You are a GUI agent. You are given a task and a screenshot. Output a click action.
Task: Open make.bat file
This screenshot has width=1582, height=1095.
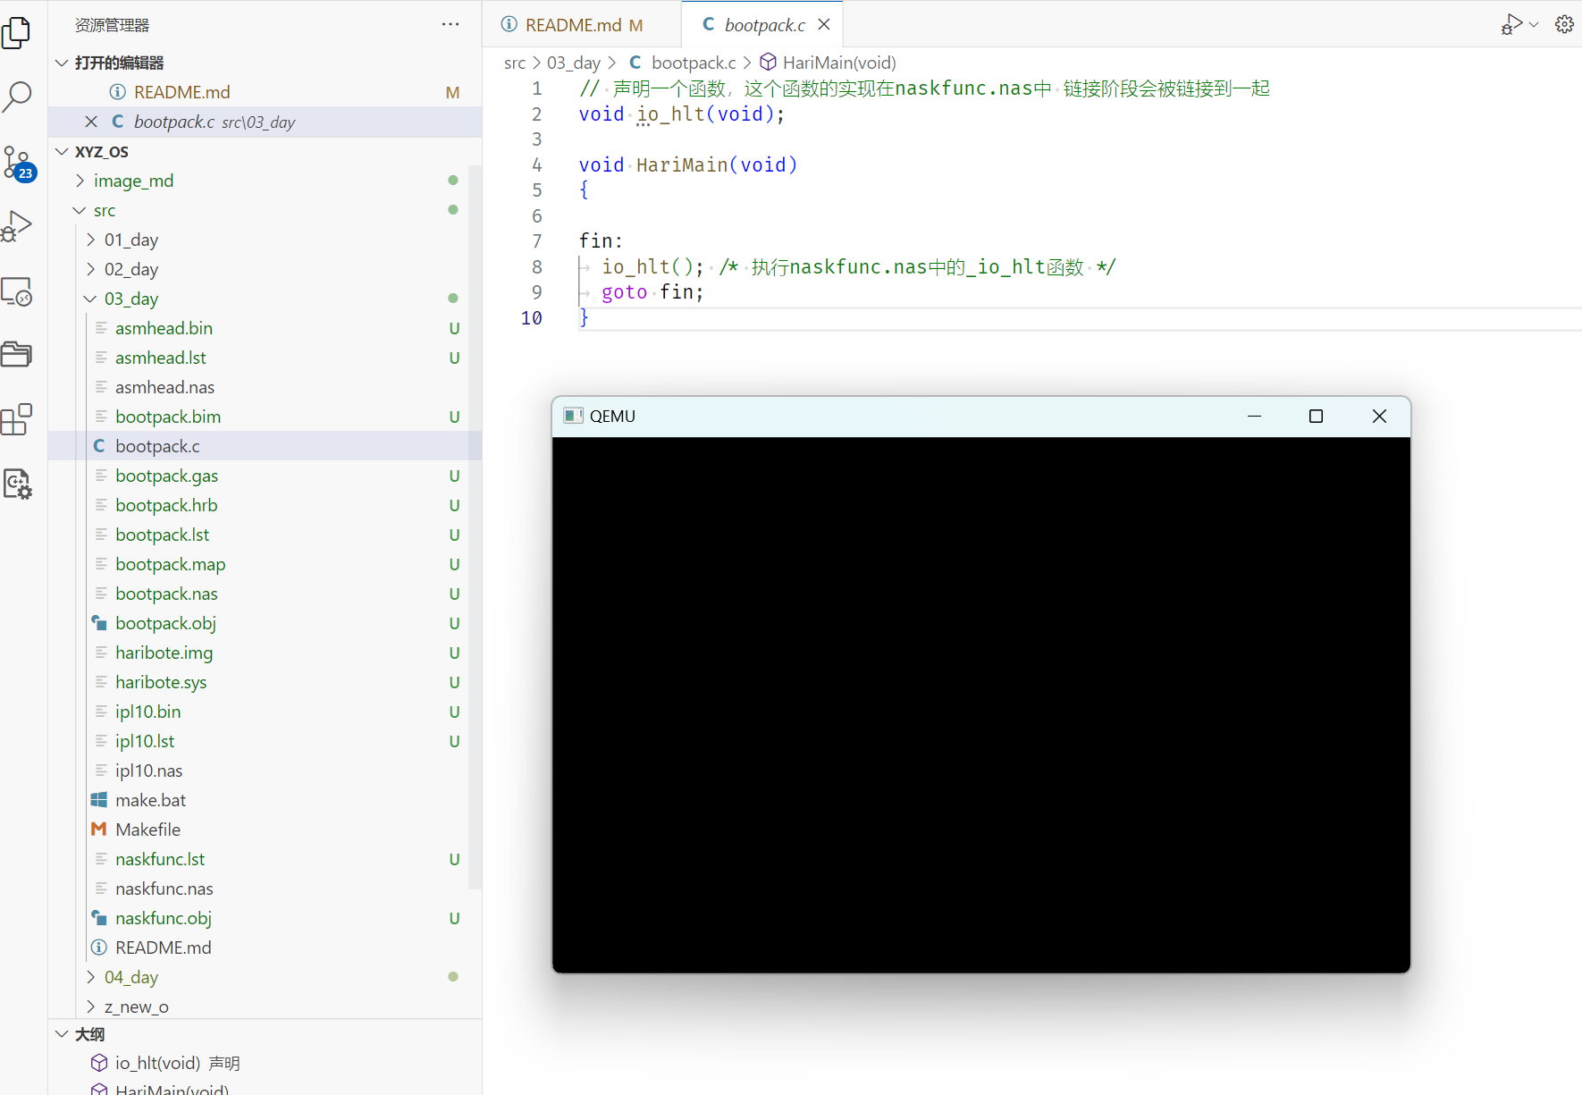(x=150, y=800)
